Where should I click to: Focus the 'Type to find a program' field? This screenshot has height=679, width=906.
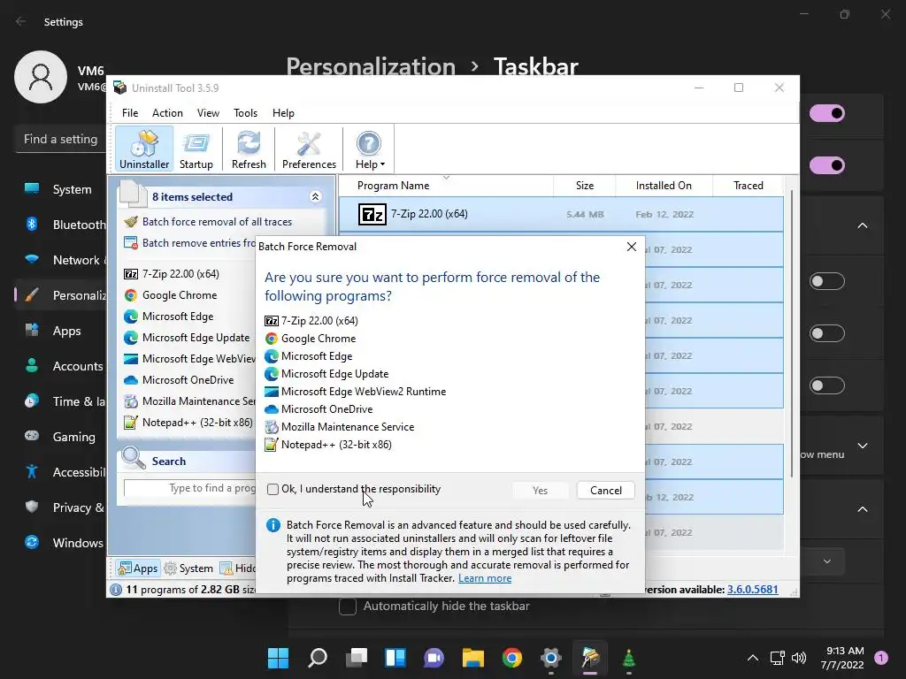[189, 488]
